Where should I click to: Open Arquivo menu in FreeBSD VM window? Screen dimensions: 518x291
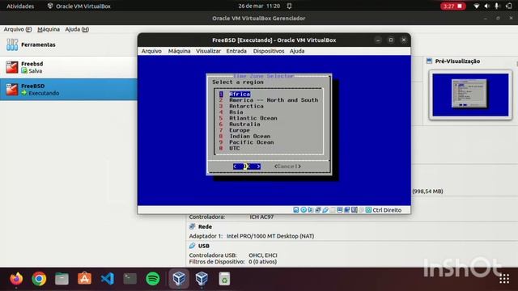pyautogui.click(x=151, y=51)
